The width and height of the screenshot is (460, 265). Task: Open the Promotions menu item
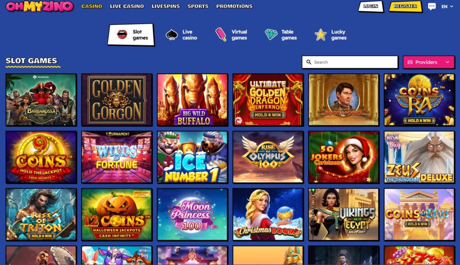tap(234, 6)
